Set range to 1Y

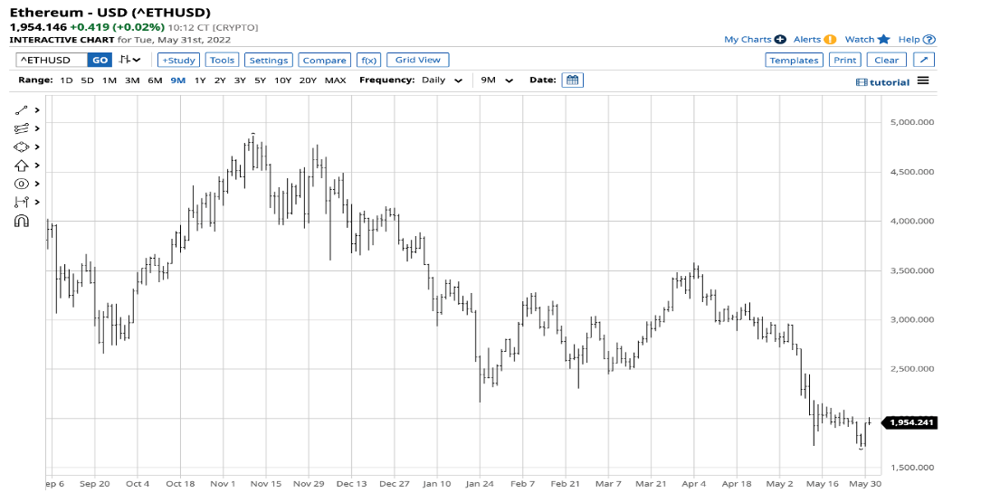coord(200,81)
